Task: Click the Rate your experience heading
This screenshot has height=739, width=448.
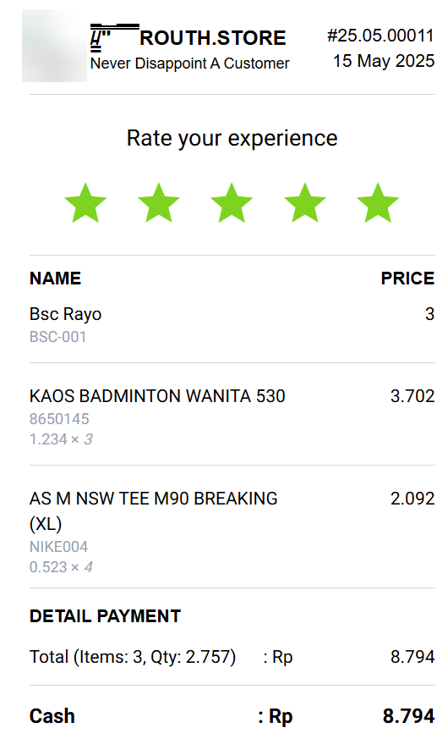Action: coord(232,139)
